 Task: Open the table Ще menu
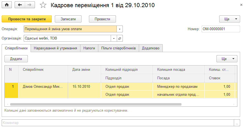[227, 59]
